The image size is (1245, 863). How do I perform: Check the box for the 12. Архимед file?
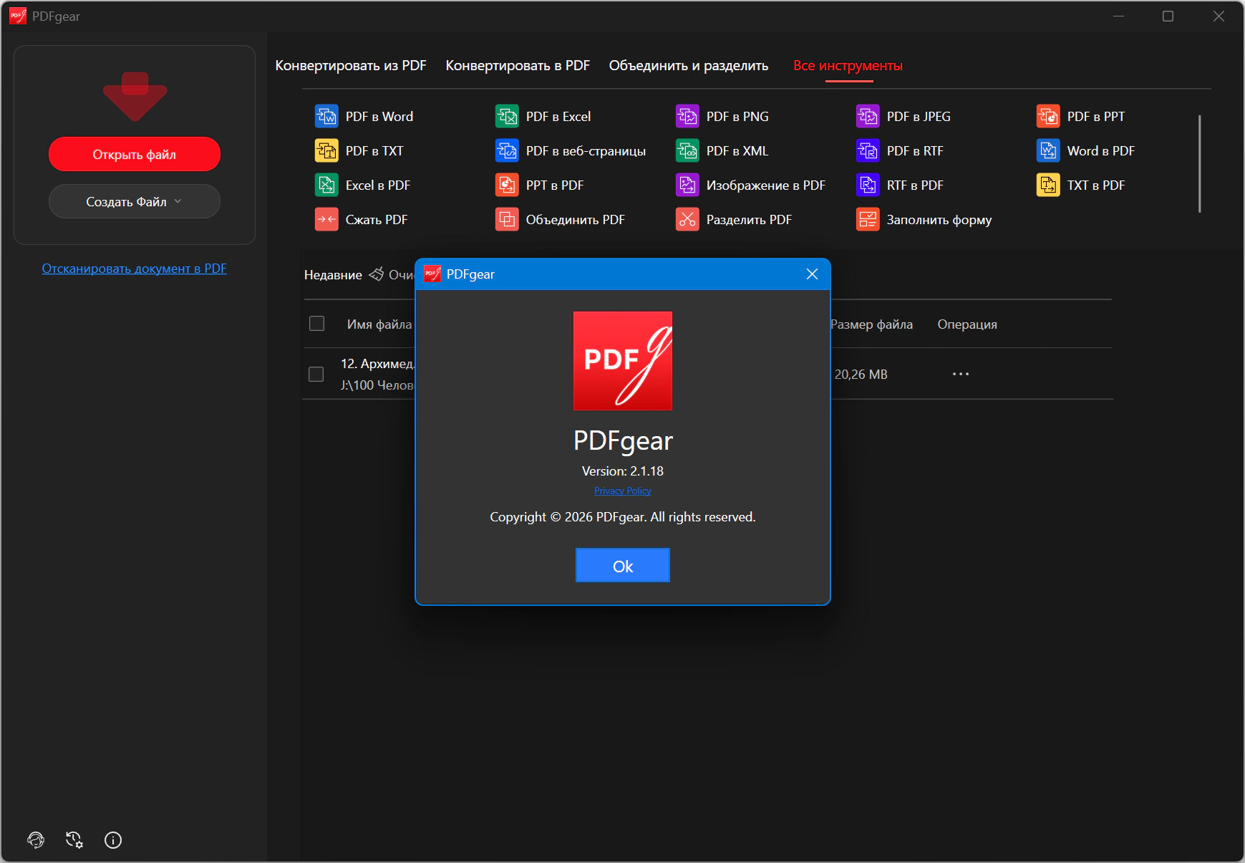316,374
